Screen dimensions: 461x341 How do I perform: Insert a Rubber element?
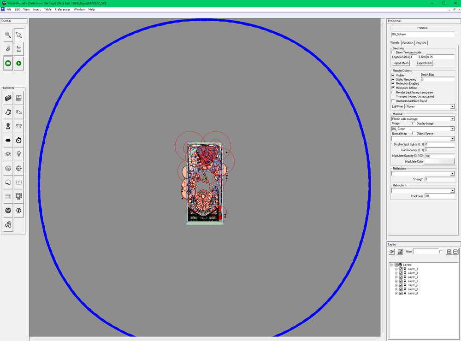coord(8,224)
